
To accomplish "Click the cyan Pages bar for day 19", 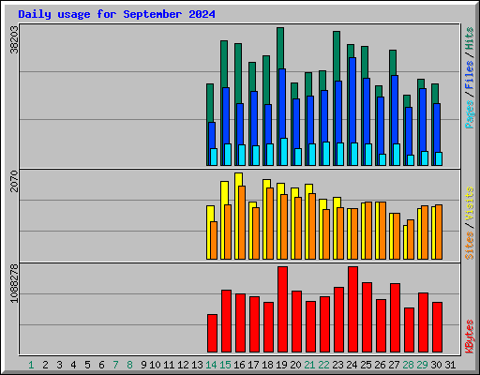I will point(284,152).
